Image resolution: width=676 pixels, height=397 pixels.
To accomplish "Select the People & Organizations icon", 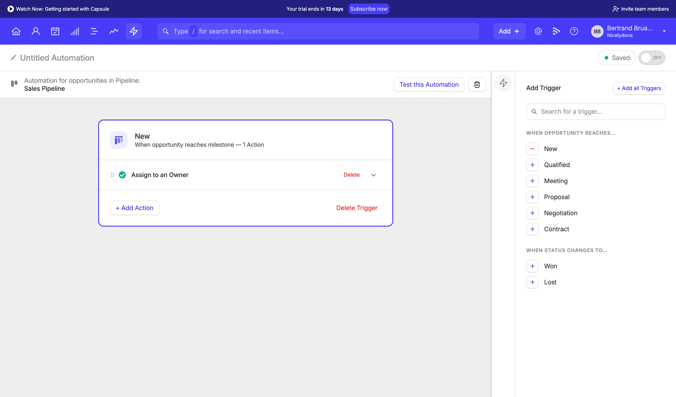I will (x=36, y=31).
